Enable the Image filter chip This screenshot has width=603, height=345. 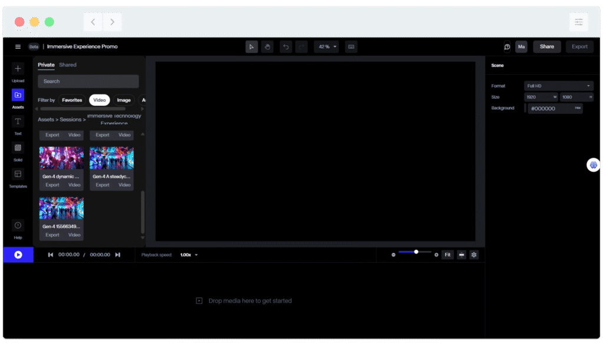click(x=124, y=100)
